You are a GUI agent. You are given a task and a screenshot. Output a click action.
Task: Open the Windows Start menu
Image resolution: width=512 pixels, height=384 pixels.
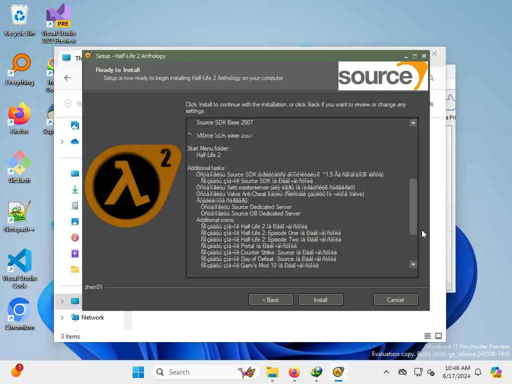click(138, 372)
